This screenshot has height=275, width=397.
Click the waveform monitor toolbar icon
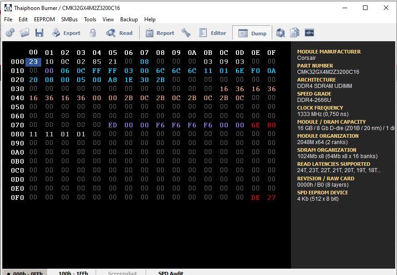[309, 33]
